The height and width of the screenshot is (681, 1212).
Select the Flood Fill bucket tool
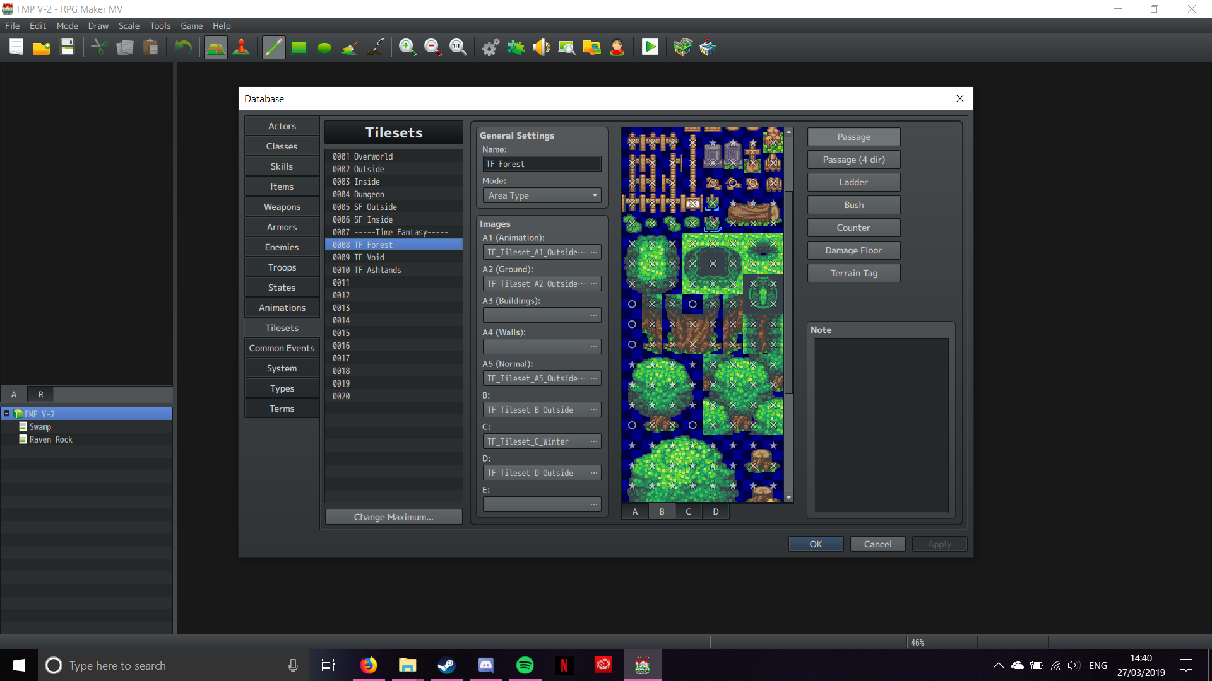pyautogui.click(x=349, y=47)
